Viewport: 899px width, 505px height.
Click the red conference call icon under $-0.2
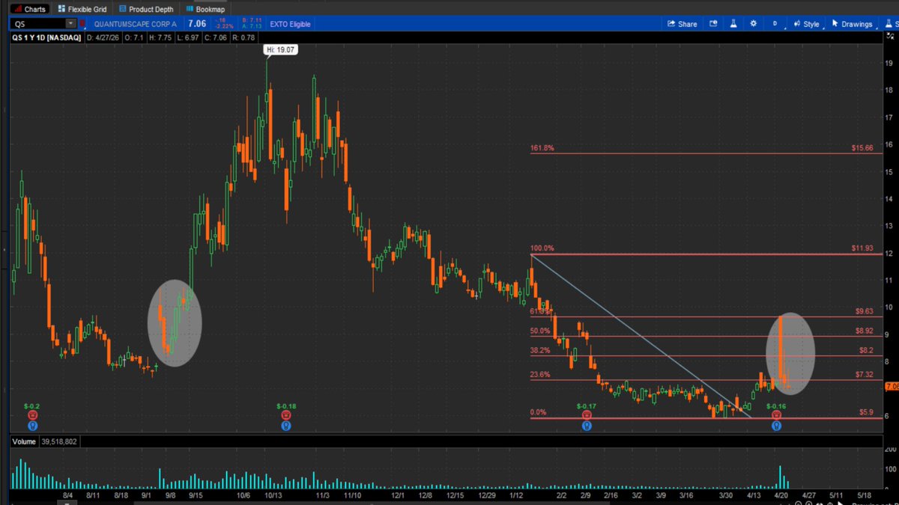[33, 414]
